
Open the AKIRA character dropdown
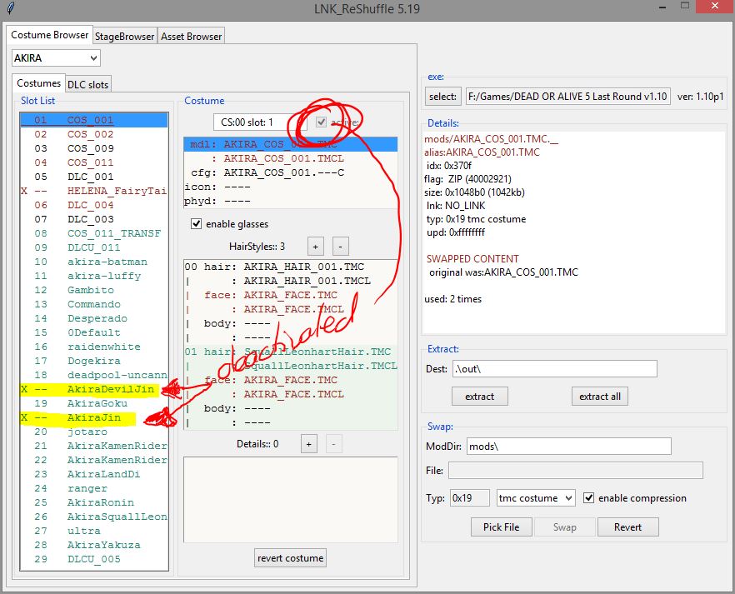56,58
